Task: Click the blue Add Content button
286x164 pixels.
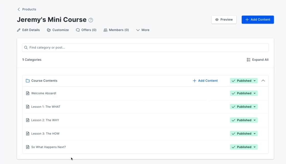Action: click(258, 20)
